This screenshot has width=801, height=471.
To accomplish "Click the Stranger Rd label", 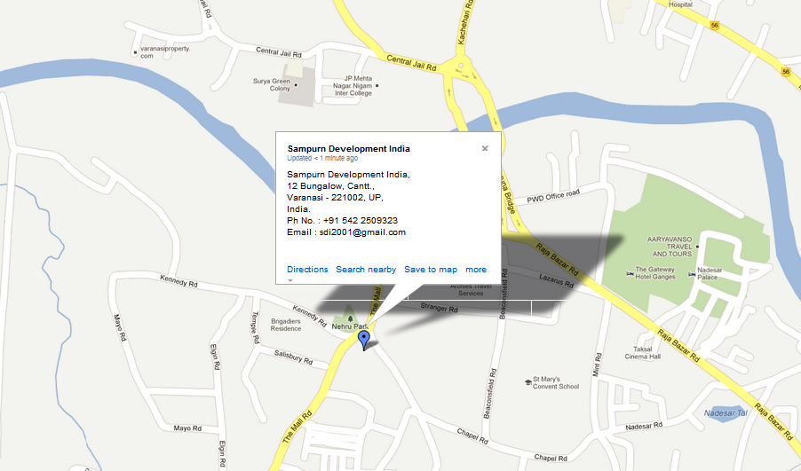I will [439, 308].
